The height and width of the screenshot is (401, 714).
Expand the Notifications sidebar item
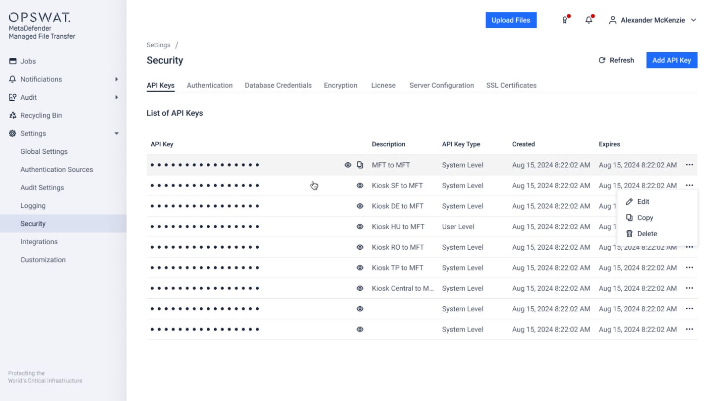117,79
